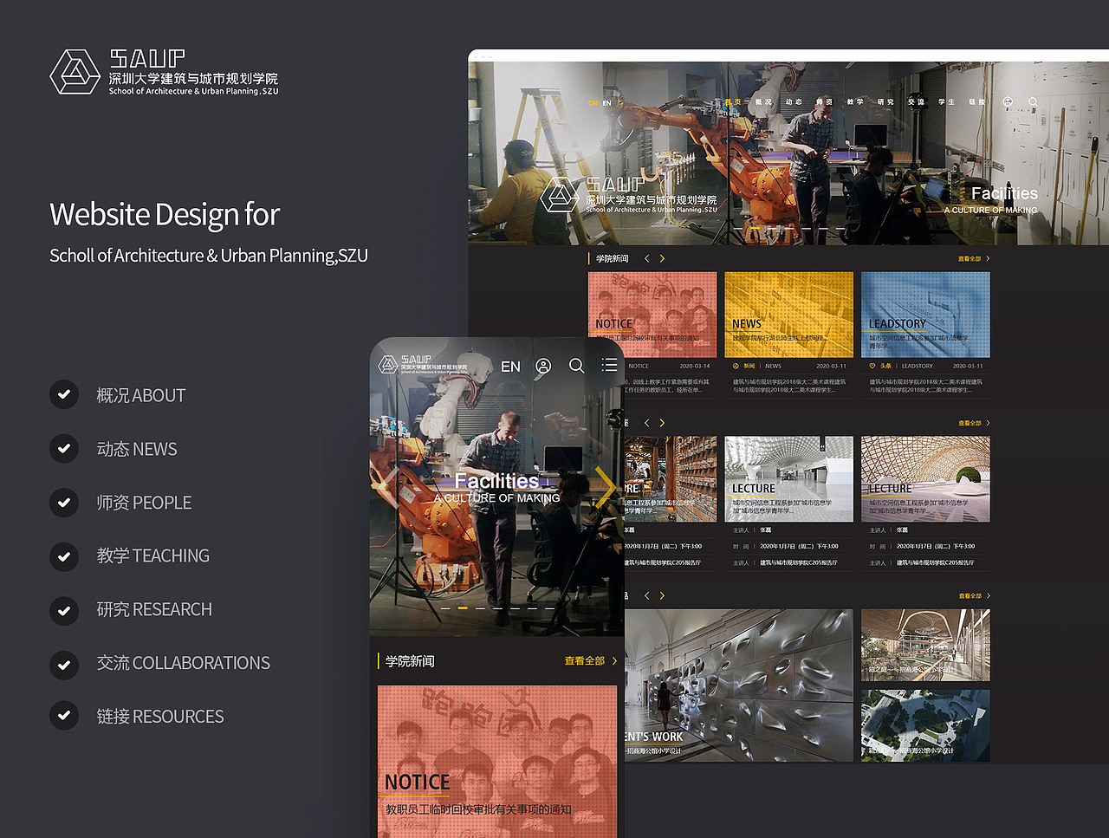This screenshot has width=1109, height=838.
Task: Click the previous arrow beside desktop 学院新闻 heading
Action: click(646, 258)
